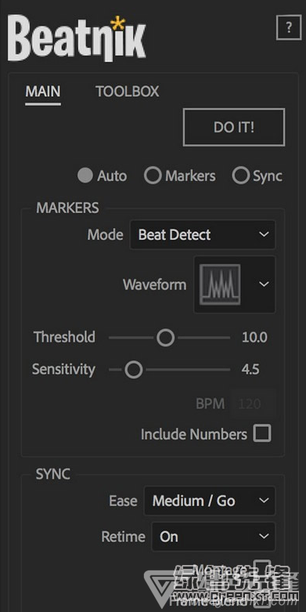
Task: Open the help question mark button
Action: coord(289,27)
